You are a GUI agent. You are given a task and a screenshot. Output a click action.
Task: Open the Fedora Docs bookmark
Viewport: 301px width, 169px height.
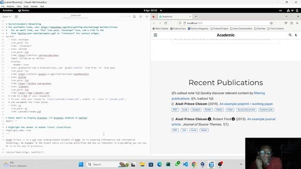[x=178, y=29]
